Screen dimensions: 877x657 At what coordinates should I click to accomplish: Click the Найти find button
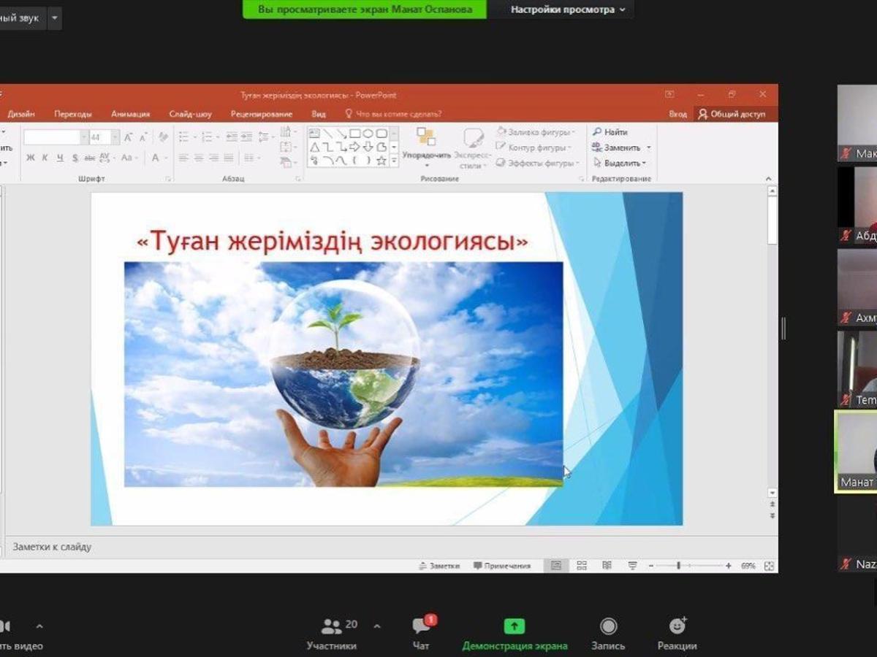tap(610, 132)
